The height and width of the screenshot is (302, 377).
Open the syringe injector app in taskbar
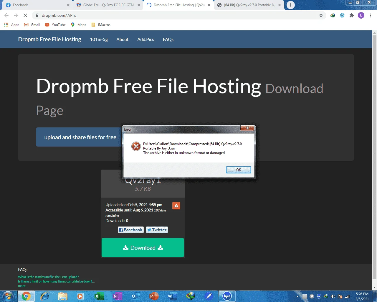click(209, 296)
